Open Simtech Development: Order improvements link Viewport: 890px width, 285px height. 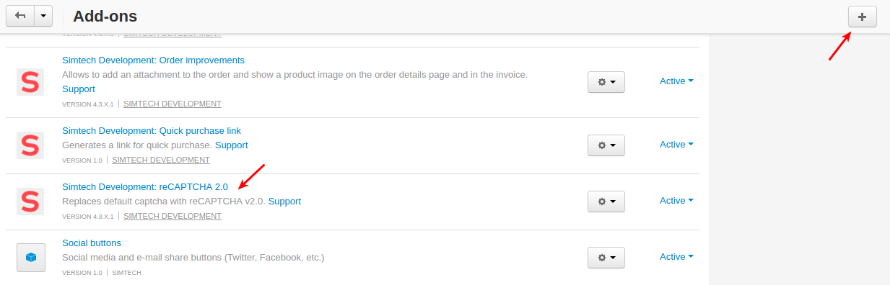click(153, 60)
